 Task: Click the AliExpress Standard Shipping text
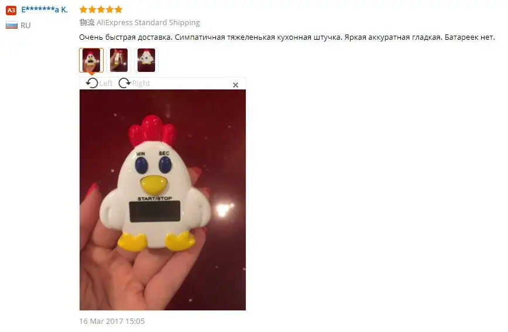(148, 23)
